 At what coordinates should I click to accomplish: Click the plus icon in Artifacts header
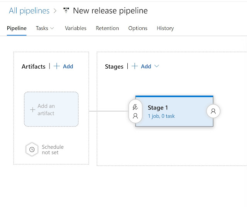pos(57,66)
